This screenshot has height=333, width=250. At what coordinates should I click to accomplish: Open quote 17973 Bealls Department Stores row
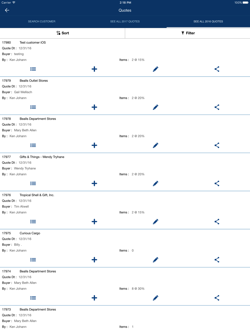pos(38,310)
